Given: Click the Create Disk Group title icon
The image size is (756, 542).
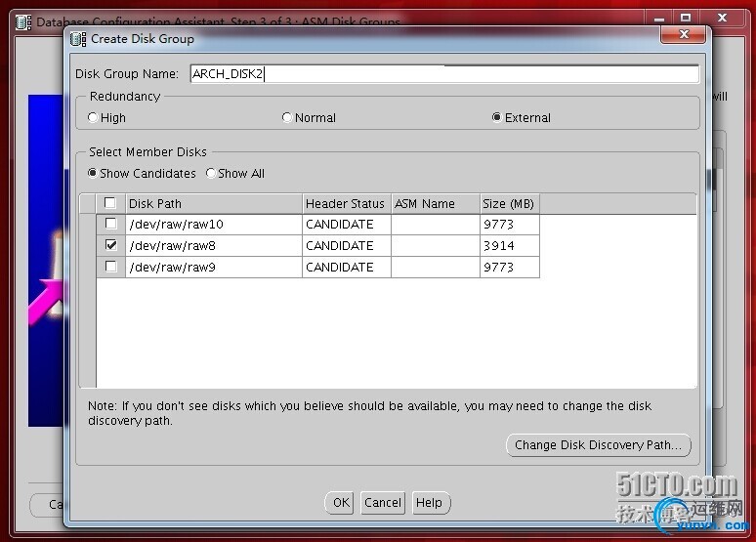Looking at the screenshot, I should [x=78, y=39].
